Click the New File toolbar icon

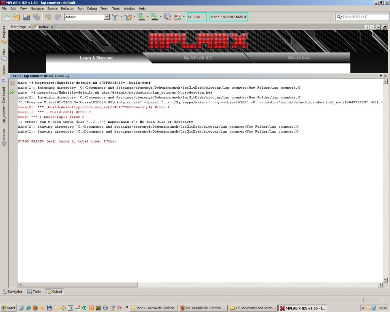coord(7,17)
